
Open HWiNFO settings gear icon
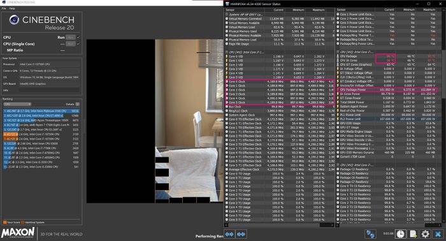point(425,234)
